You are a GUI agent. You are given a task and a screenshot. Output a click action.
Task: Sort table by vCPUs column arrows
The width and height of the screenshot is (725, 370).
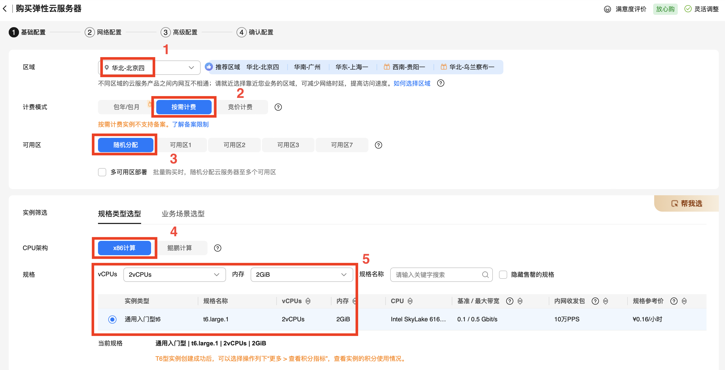tap(308, 301)
